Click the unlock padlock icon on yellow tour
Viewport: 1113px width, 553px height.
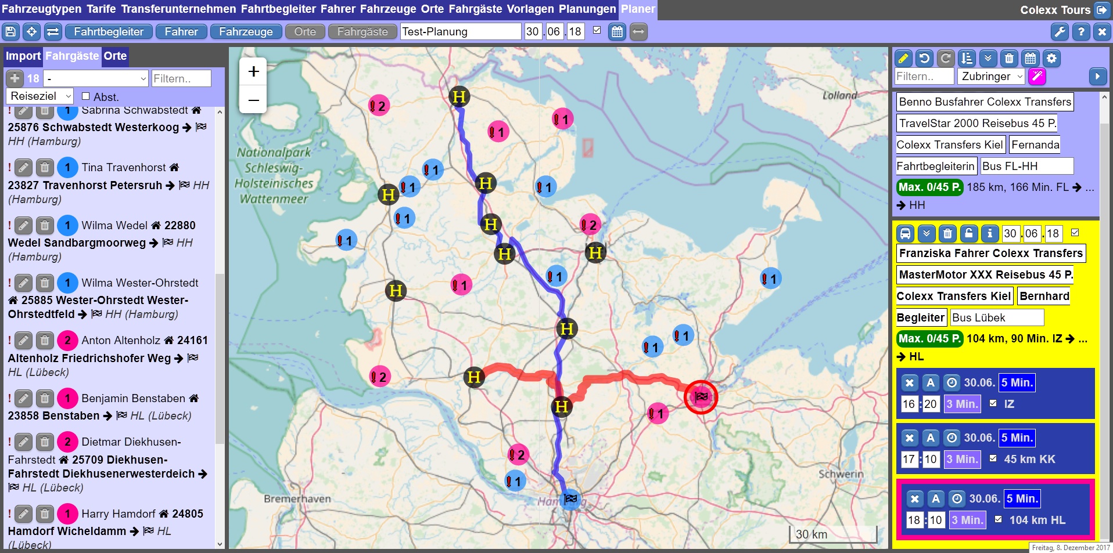point(968,233)
